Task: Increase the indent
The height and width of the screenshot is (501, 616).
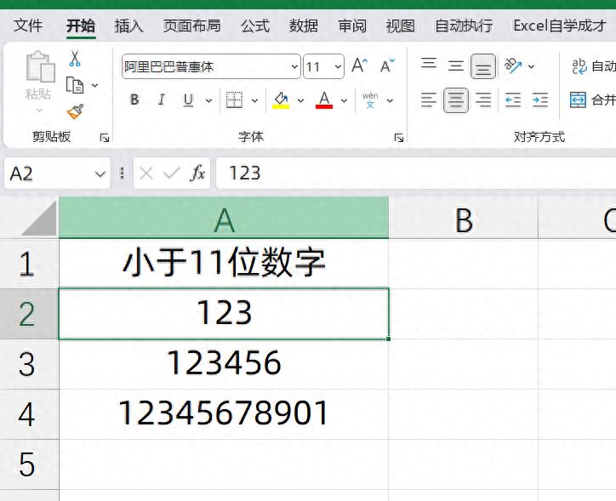Action: [x=540, y=100]
